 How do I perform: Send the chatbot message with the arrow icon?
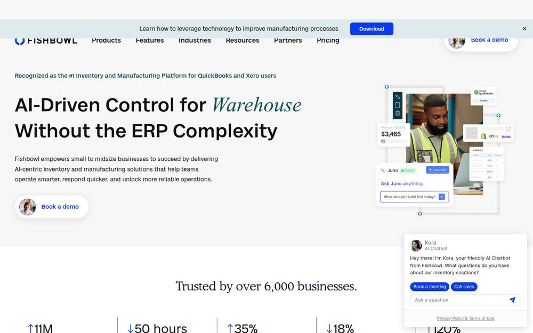[512, 299]
